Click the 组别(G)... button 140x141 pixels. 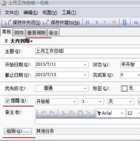click(x=18, y=131)
